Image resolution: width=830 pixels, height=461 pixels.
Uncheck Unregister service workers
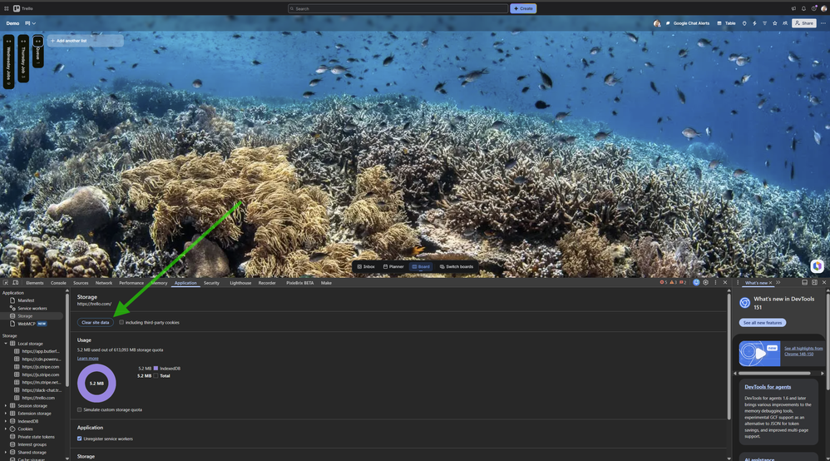click(x=79, y=439)
